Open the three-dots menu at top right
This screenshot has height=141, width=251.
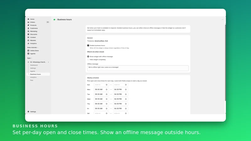pyautogui.click(x=222, y=19)
